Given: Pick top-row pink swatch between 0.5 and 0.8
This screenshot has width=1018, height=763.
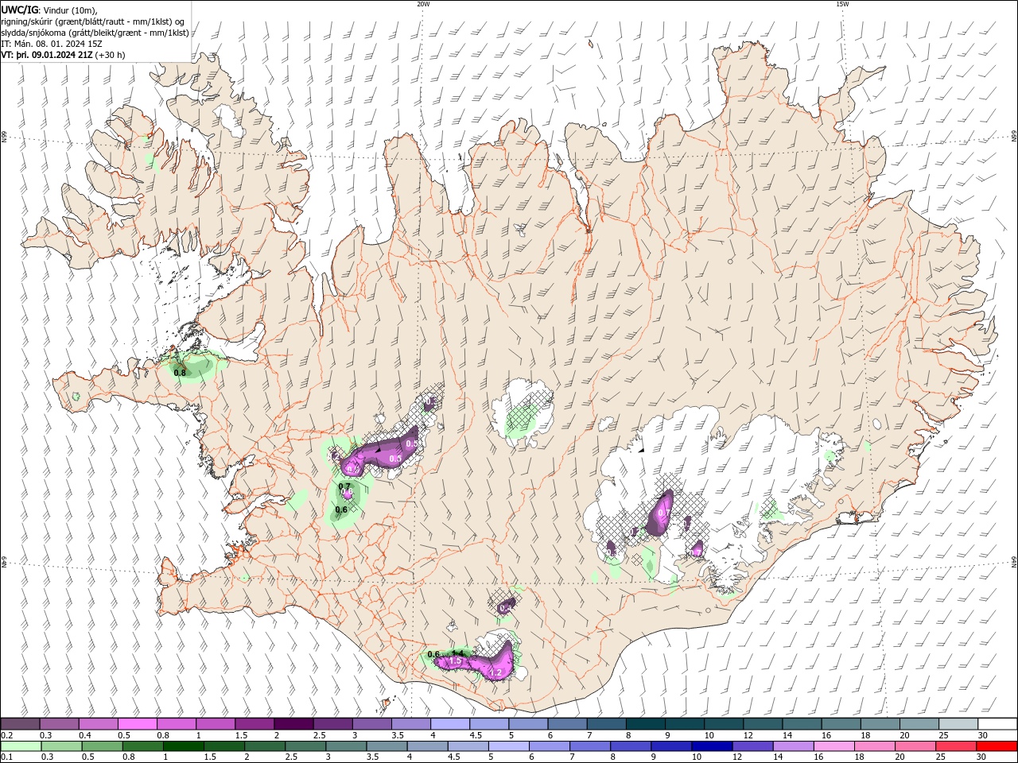Looking at the screenshot, I should [137, 724].
